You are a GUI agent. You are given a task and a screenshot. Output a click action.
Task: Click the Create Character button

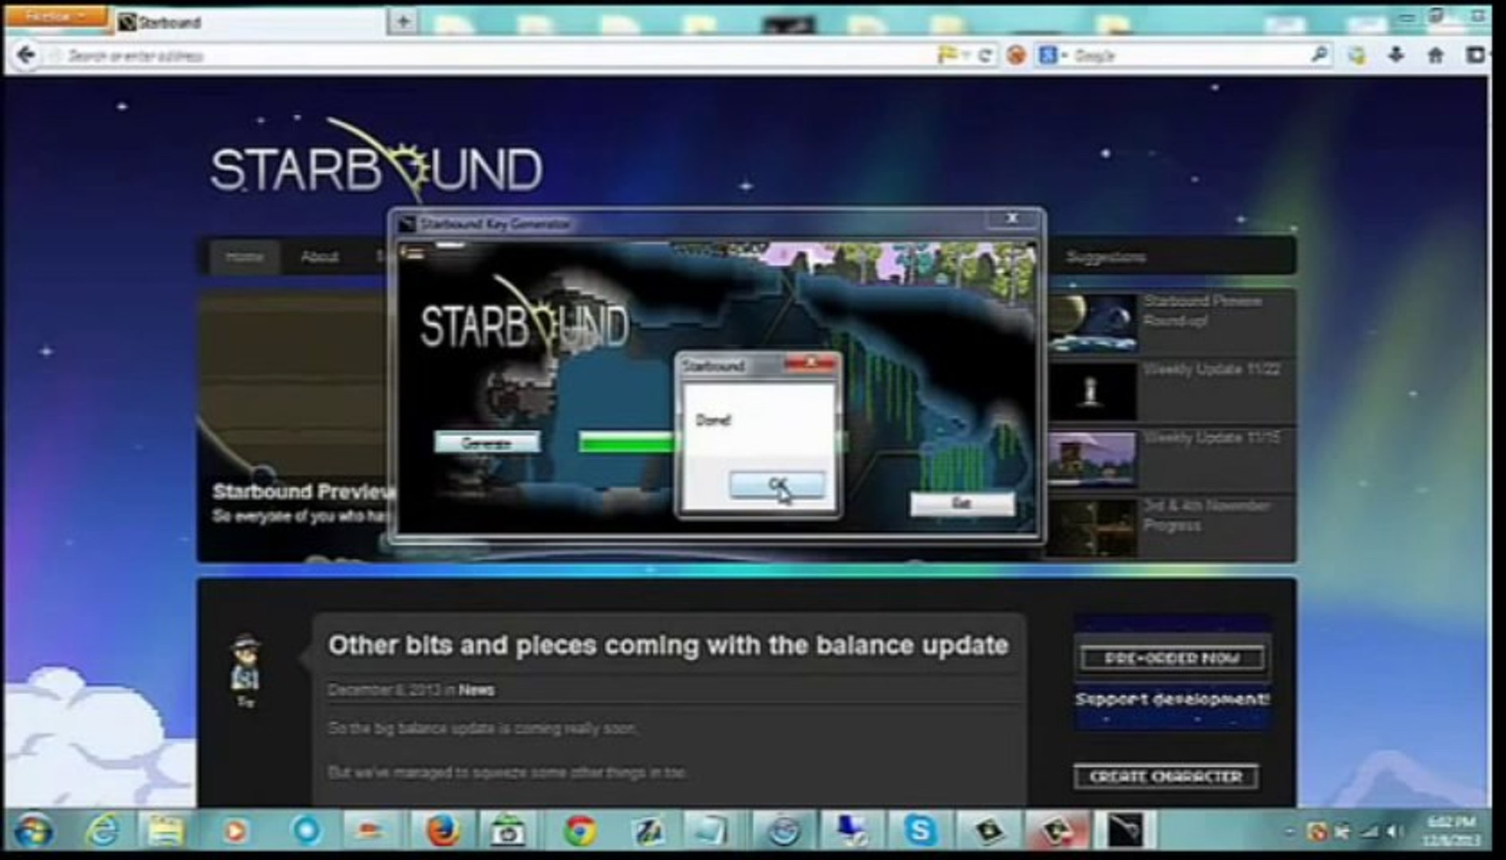[1166, 776]
